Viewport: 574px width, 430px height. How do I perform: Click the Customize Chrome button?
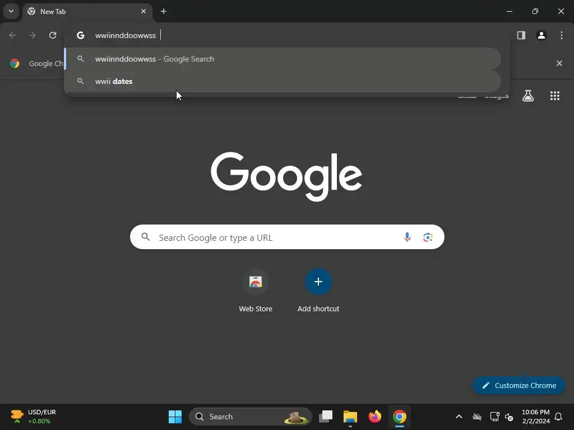click(x=519, y=385)
